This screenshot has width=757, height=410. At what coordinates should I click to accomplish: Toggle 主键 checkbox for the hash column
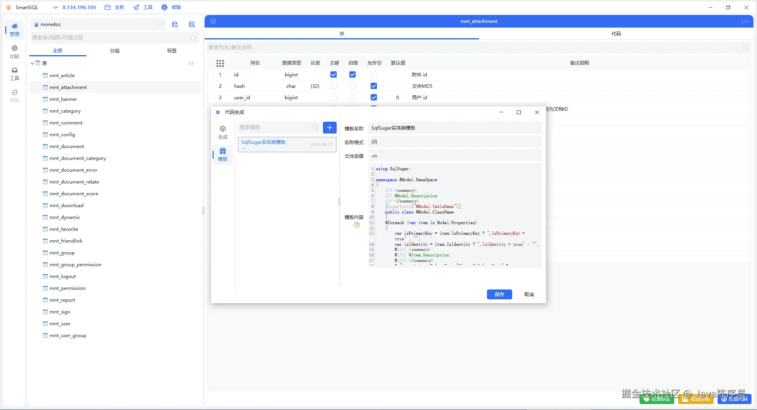pyautogui.click(x=334, y=86)
